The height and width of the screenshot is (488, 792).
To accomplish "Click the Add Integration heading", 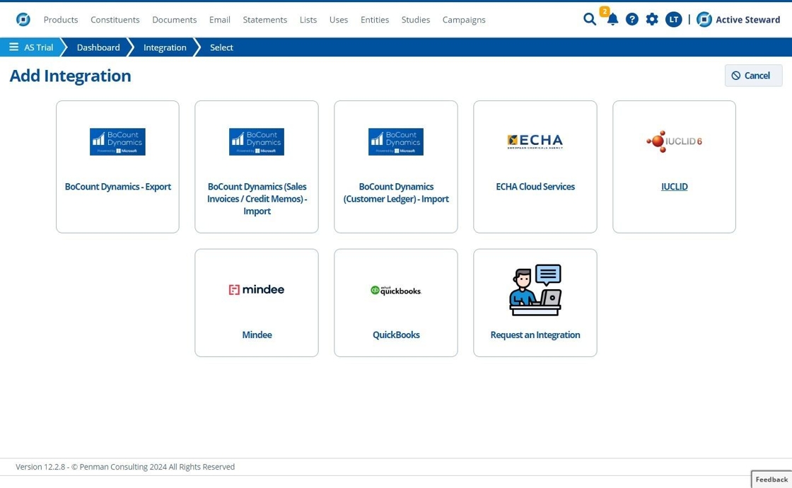I will [x=70, y=76].
